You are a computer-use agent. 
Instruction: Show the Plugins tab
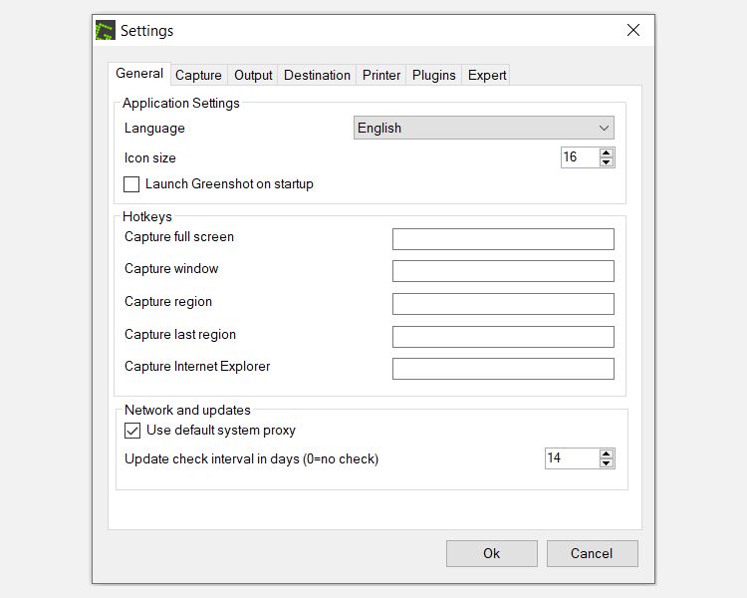pyautogui.click(x=434, y=75)
